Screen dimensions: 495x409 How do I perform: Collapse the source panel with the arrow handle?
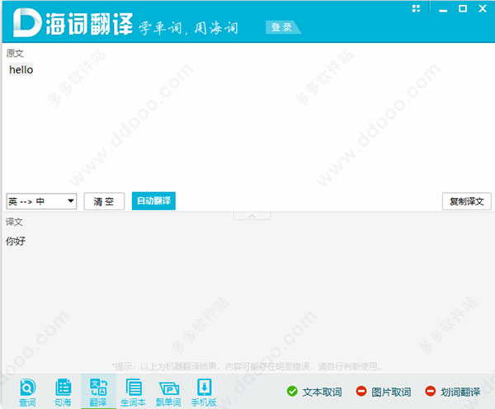[x=252, y=216]
